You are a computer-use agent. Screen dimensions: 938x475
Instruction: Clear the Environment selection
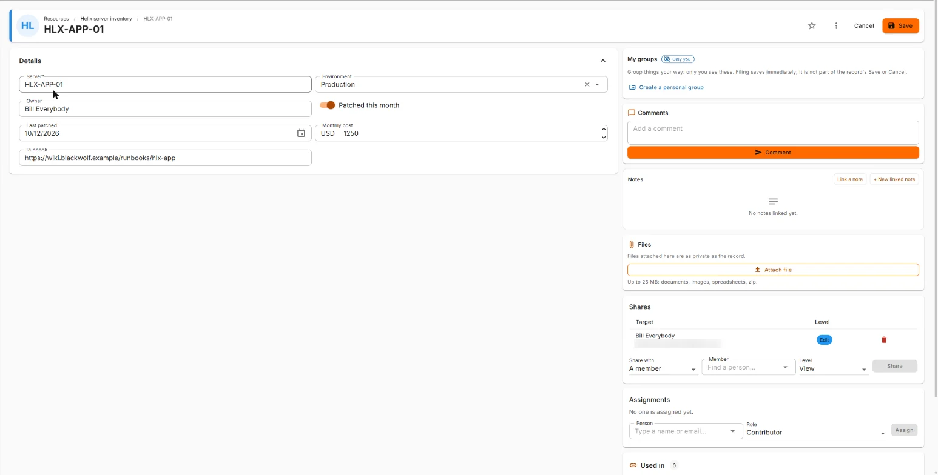(x=587, y=85)
